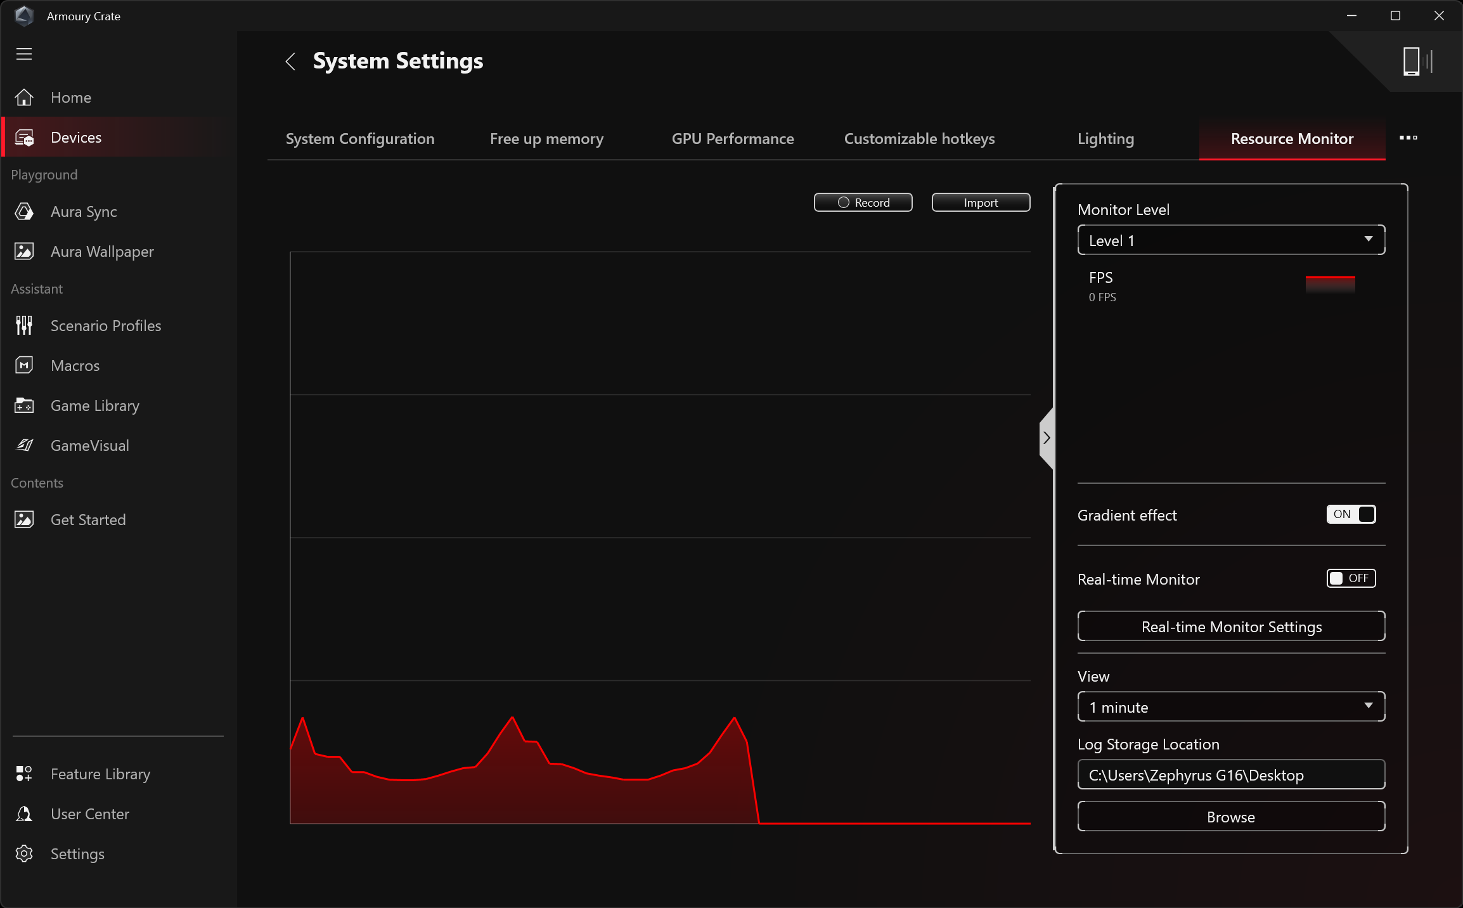Click the Home icon in sidebar
The width and height of the screenshot is (1463, 908).
point(24,98)
